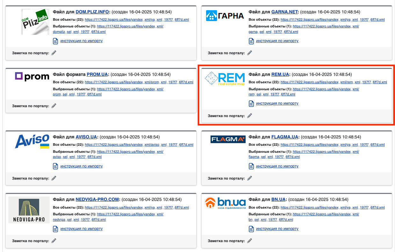Click the bn.ua logo image
Viewport: 395px width, 252px height.
pos(225,204)
